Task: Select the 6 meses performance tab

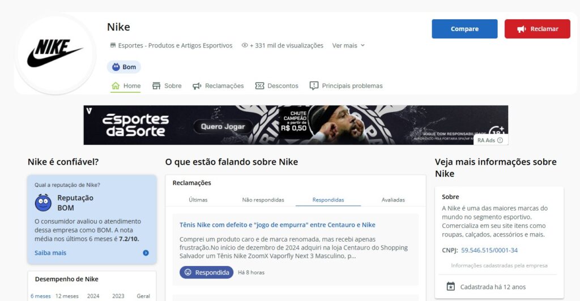Action: click(40, 296)
